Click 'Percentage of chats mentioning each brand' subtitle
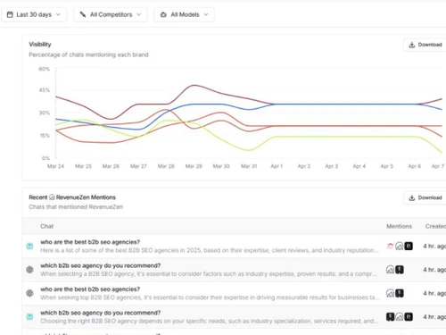446x335 pixels. tap(88, 54)
